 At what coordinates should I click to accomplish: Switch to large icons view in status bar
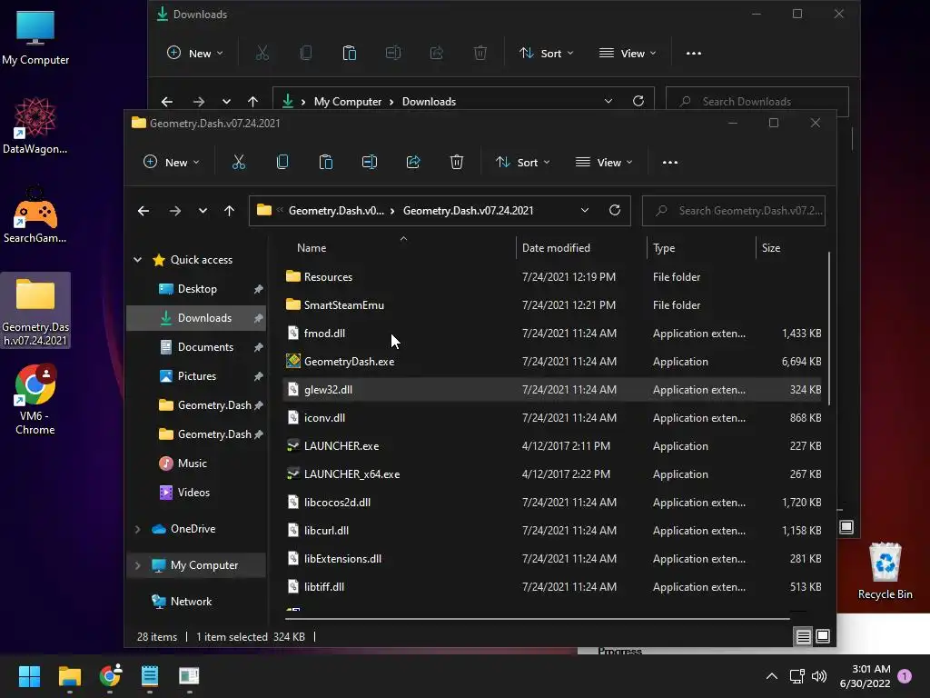(x=823, y=636)
